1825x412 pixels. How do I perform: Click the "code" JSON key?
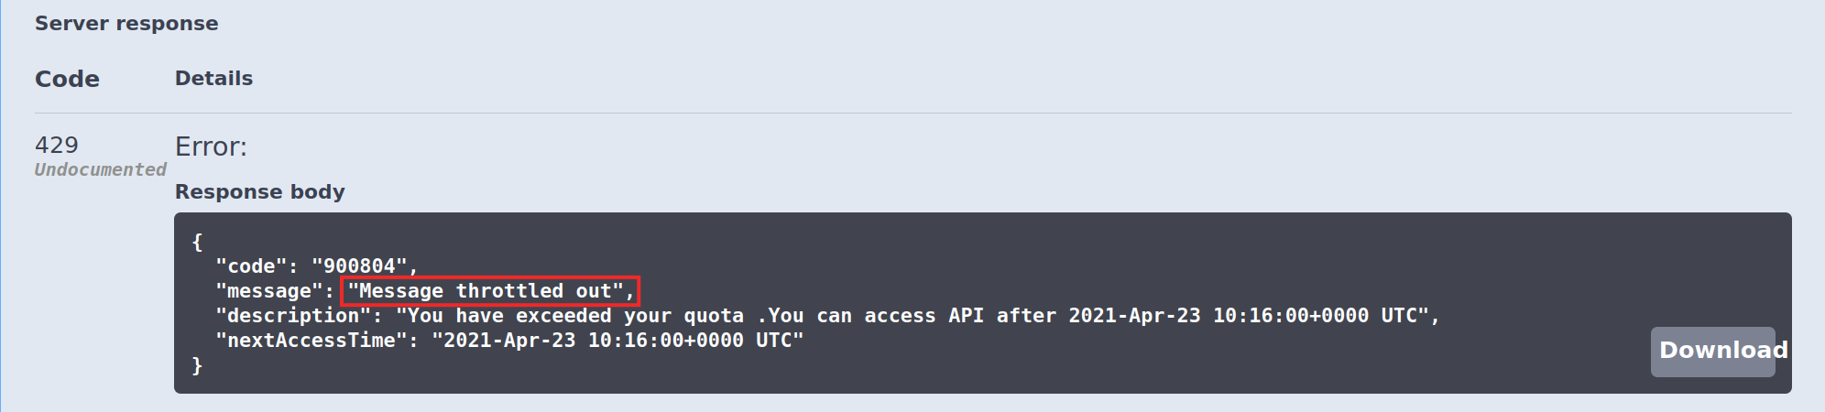pyautogui.click(x=251, y=266)
